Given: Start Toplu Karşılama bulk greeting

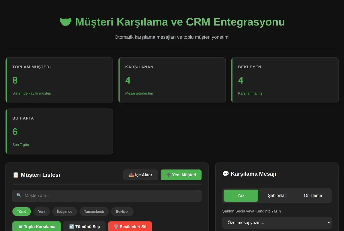Looking at the screenshot, I should pos(36,226).
